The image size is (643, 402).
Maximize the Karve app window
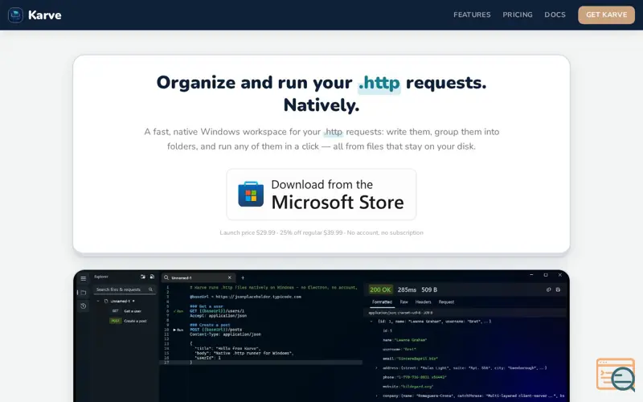[546, 275]
